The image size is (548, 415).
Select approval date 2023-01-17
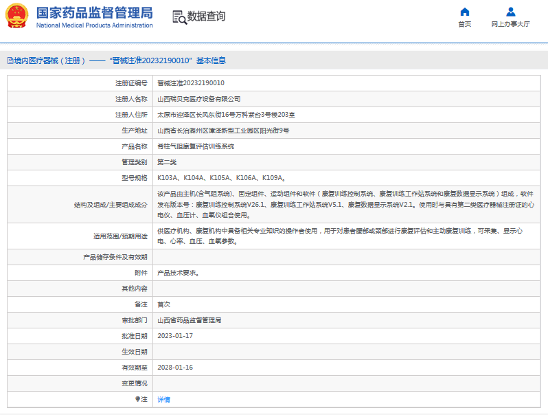pyautogui.click(x=175, y=336)
